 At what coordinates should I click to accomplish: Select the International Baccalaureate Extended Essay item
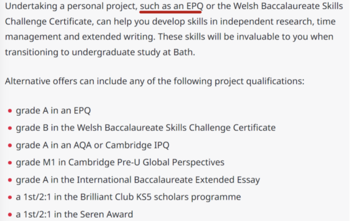[138, 180]
